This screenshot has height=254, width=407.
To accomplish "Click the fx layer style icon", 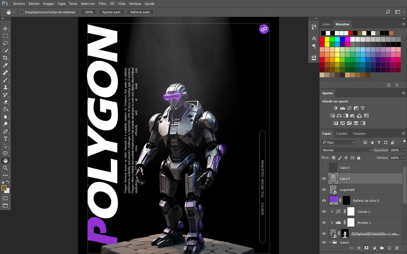I will pyautogui.click(x=359, y=248).
